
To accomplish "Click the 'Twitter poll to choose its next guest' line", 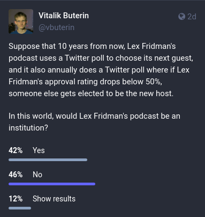I will (x=101, y=58).
